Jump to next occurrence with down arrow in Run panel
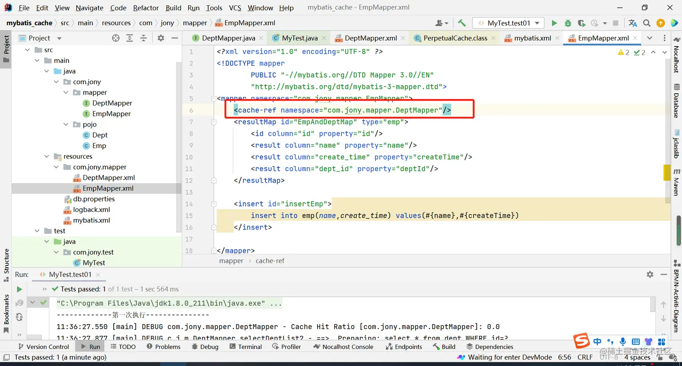 pyautogui.click(x=664, y=319)
